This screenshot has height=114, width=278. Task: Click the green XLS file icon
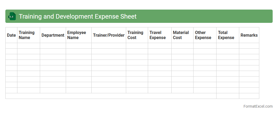[x=12, y=16]
